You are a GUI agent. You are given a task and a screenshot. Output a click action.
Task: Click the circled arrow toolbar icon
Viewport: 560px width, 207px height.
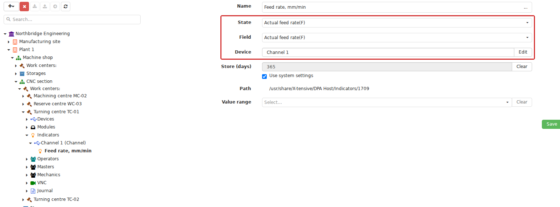(55, 6)
